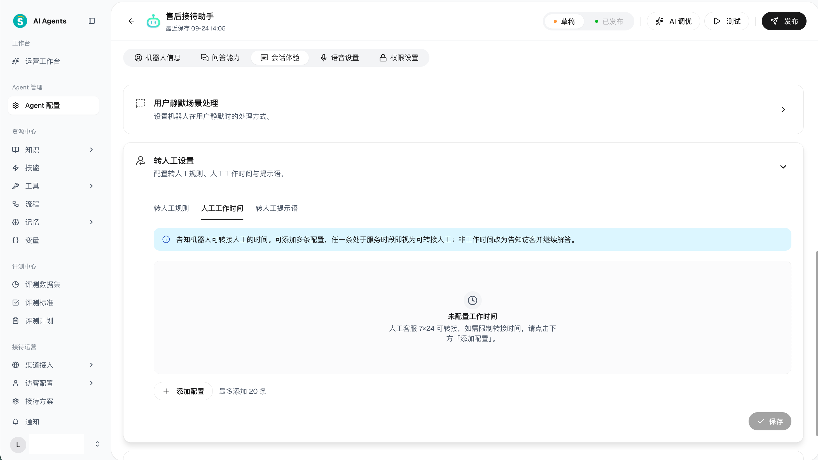This screenshot has height=460, width=818.
Task: Click the 发布 button
Action: coord(784,21)
